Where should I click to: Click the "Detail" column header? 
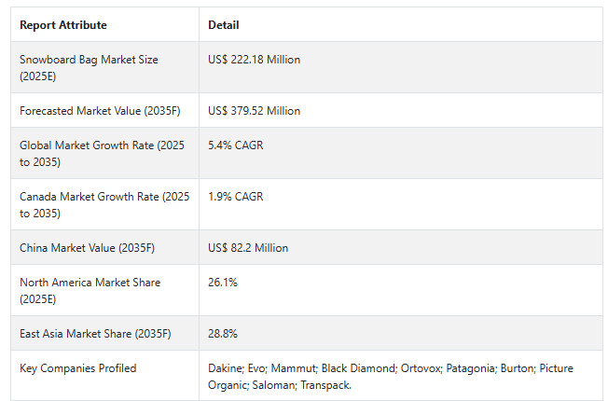point(224,25)
